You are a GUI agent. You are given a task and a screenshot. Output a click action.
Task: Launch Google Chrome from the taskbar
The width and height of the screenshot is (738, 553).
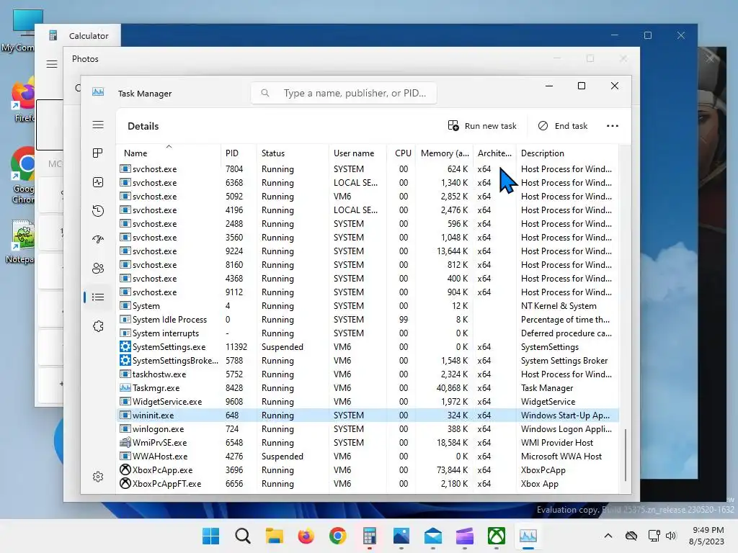[337, 536]
